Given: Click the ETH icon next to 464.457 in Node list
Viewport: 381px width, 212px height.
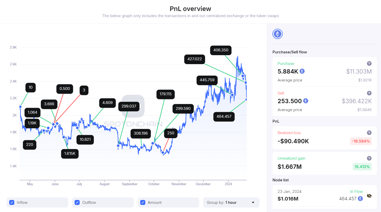Looking at the screenshot, I should [x=360, y=198].
